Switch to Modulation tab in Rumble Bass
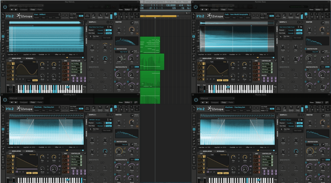This screenshot has width=331, height=183. [x=207, y=58]
